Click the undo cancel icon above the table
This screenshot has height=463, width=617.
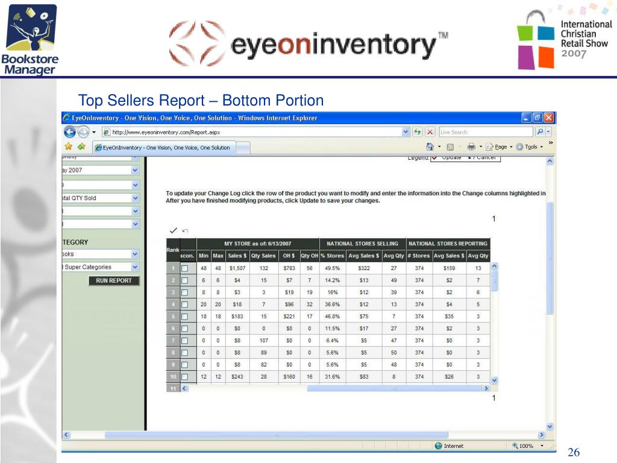[186, 231]
